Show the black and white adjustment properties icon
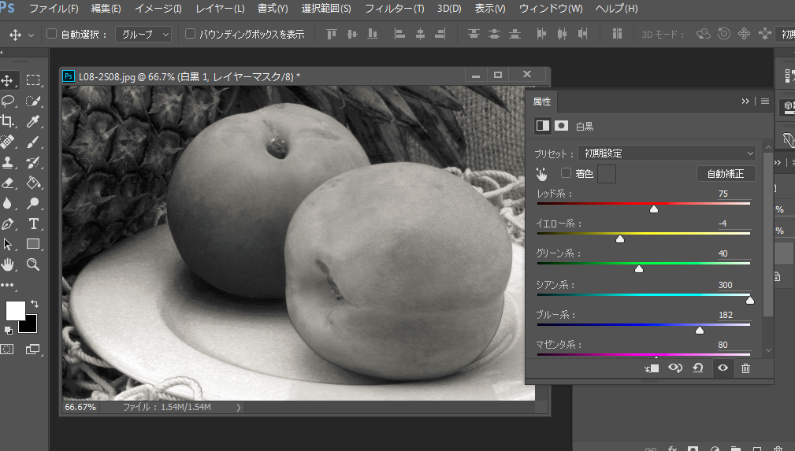This screenshot has width=795, height=451. pyautogui.click(x=543, y=126)
